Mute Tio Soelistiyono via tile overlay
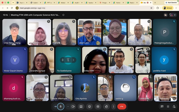 tap(68, 60)
